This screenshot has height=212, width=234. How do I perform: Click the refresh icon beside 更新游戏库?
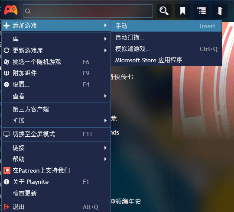6,50
